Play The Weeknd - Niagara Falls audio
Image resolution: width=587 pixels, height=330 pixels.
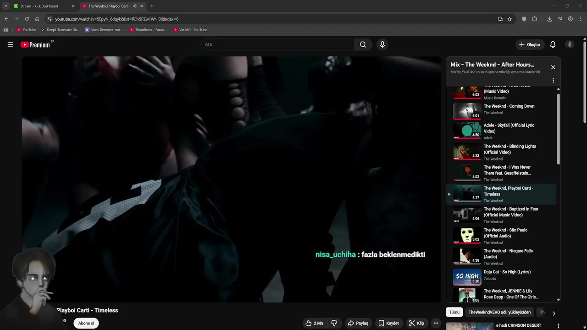pyautogui.click(x=502, y=257)
